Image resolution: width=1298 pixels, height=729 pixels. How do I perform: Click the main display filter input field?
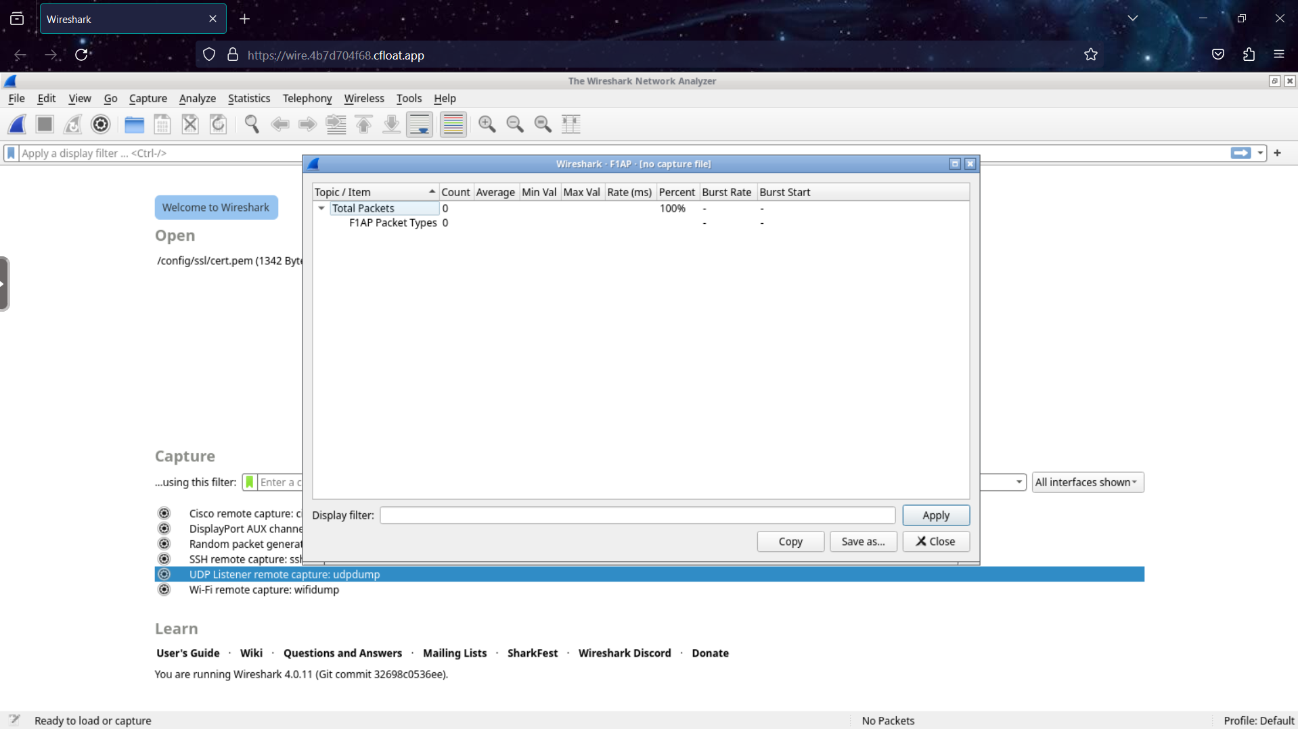623,154
